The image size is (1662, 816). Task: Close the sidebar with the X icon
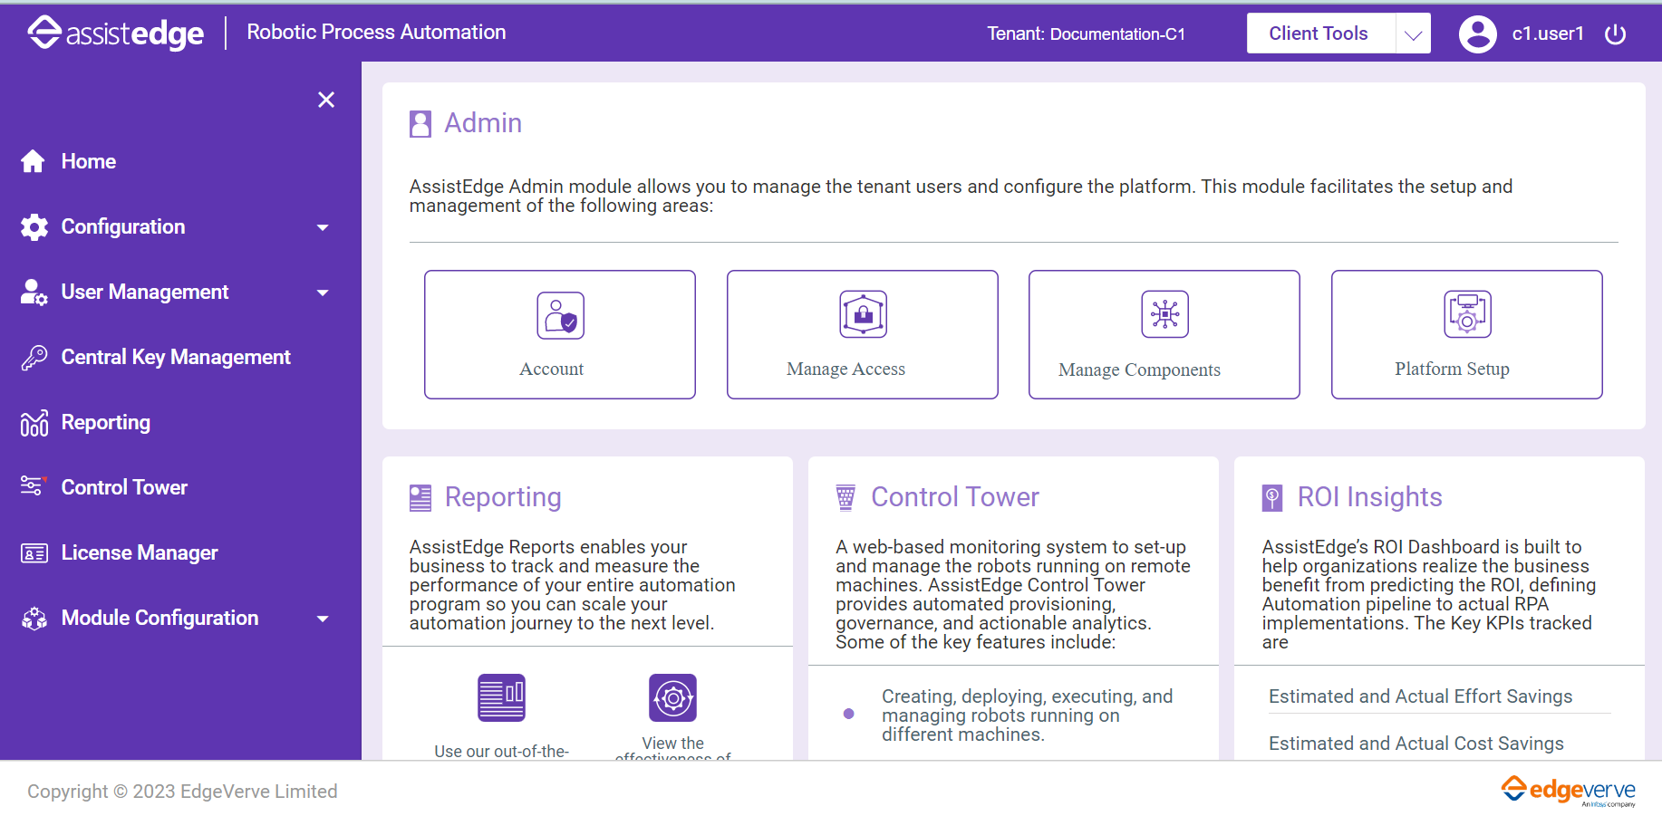click(x=326, y=100)
